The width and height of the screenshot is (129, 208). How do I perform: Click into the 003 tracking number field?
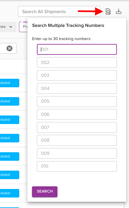click(x=77, y=75)
